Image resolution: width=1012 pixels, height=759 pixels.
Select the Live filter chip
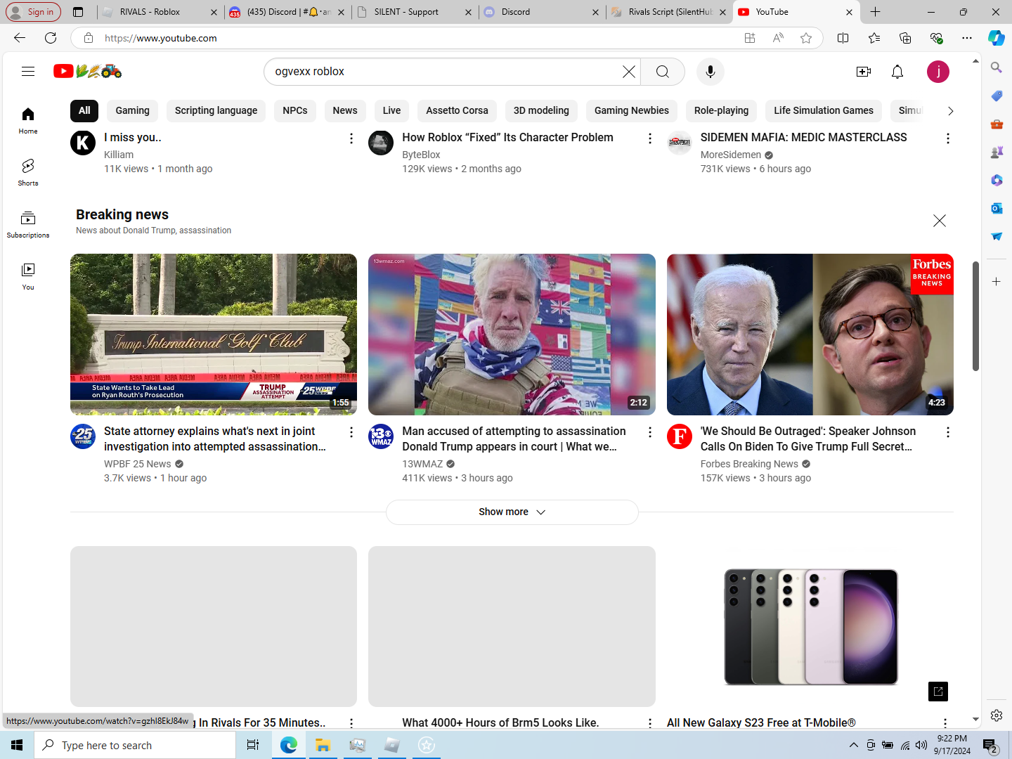(391, 110)
